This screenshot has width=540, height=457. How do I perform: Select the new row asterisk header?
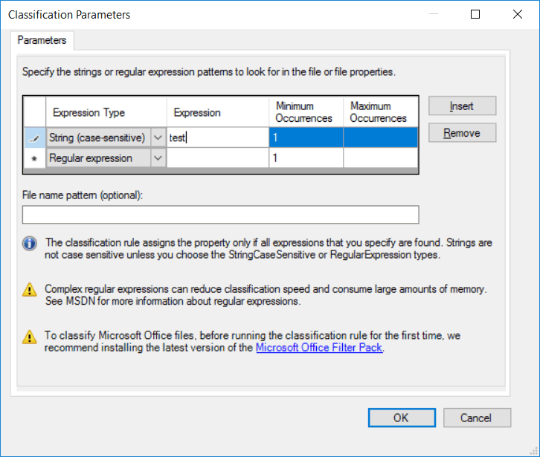click(34, 158)
